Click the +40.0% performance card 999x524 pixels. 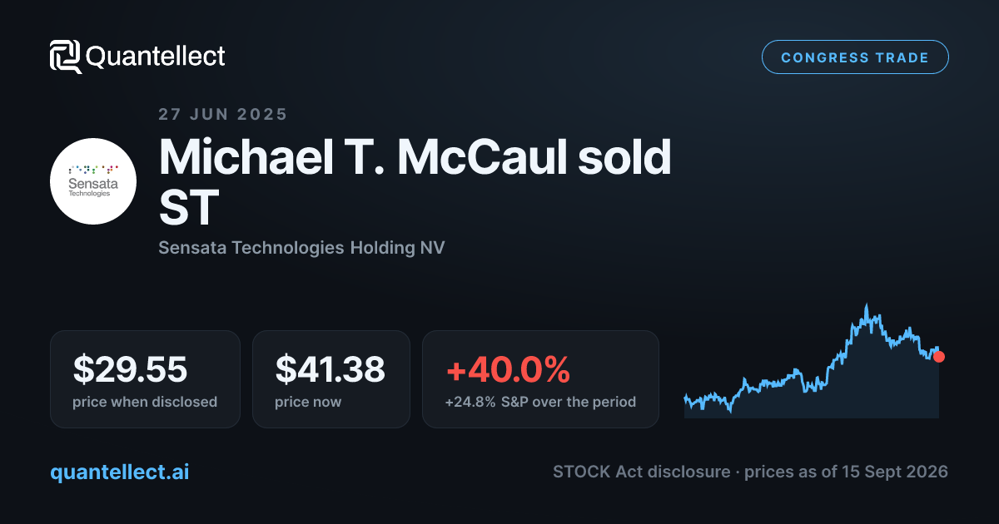540,379
